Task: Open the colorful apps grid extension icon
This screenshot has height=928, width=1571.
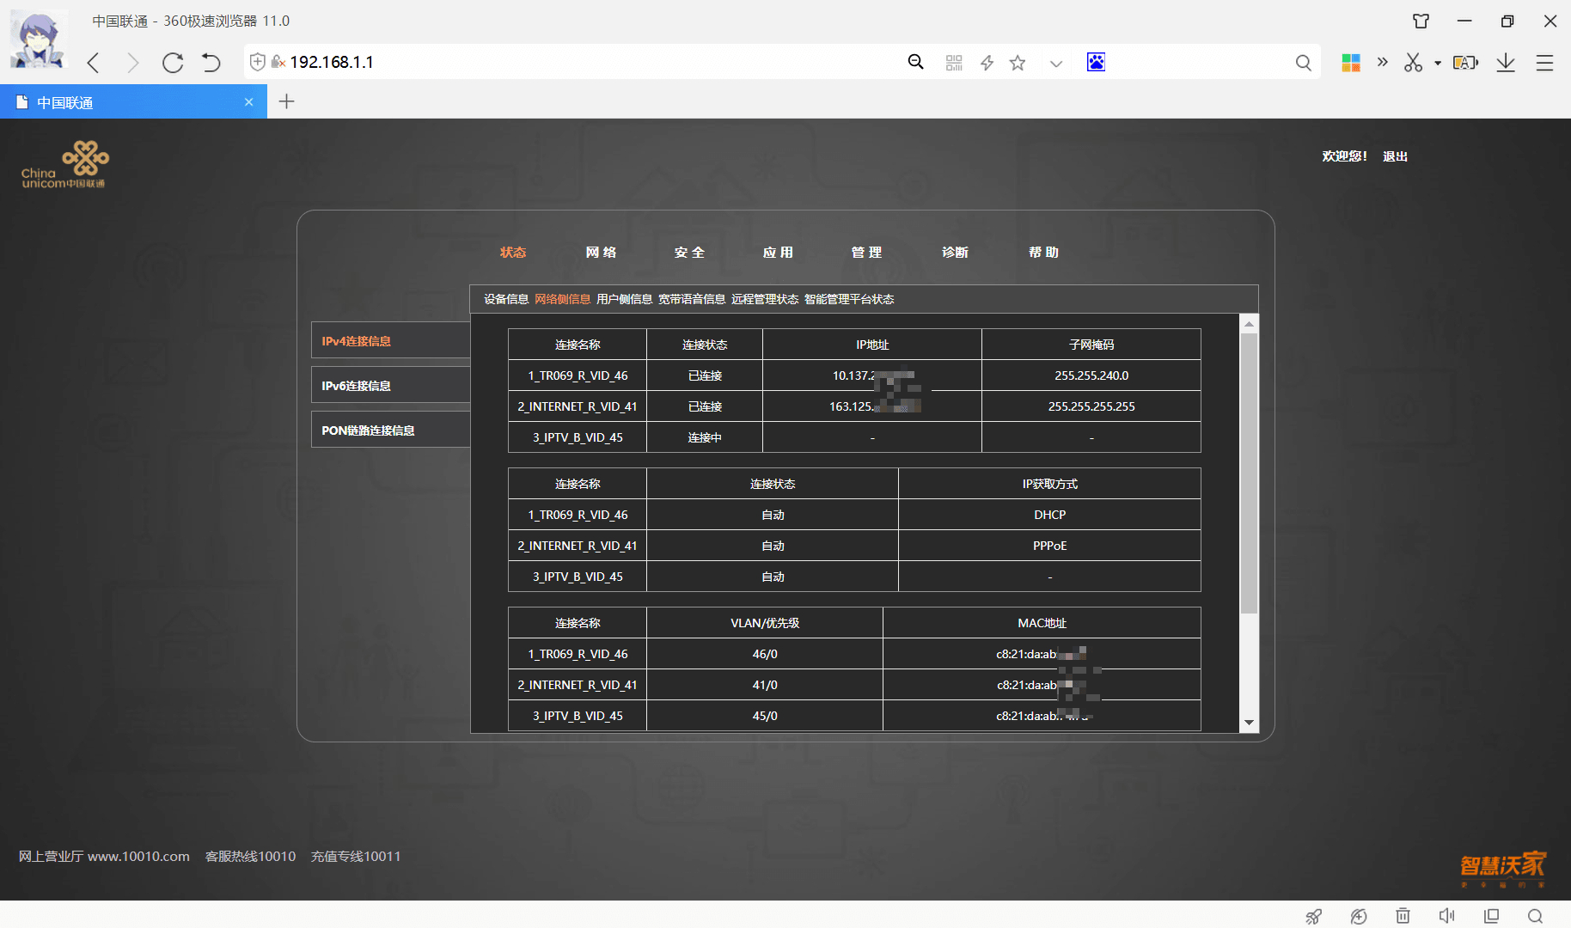Action: point(1351,63)
